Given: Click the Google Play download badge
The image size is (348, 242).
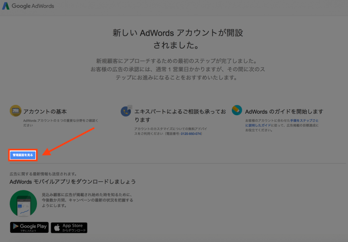Looking at the screenshot, I should tap(29, 227).
